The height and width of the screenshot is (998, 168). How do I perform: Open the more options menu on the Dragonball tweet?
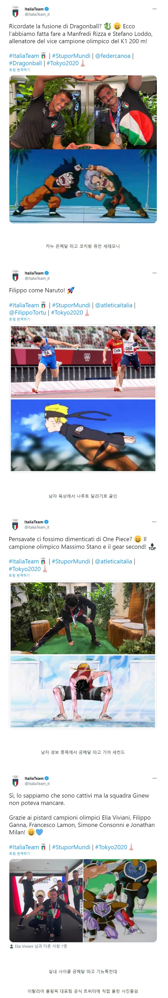click(154, 9)
